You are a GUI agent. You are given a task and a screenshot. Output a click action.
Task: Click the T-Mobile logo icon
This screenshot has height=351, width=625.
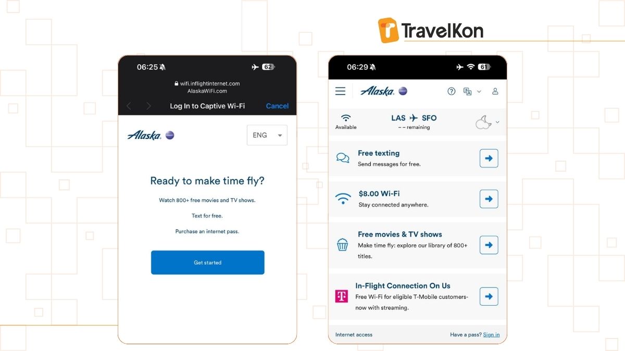click(341, 296)
